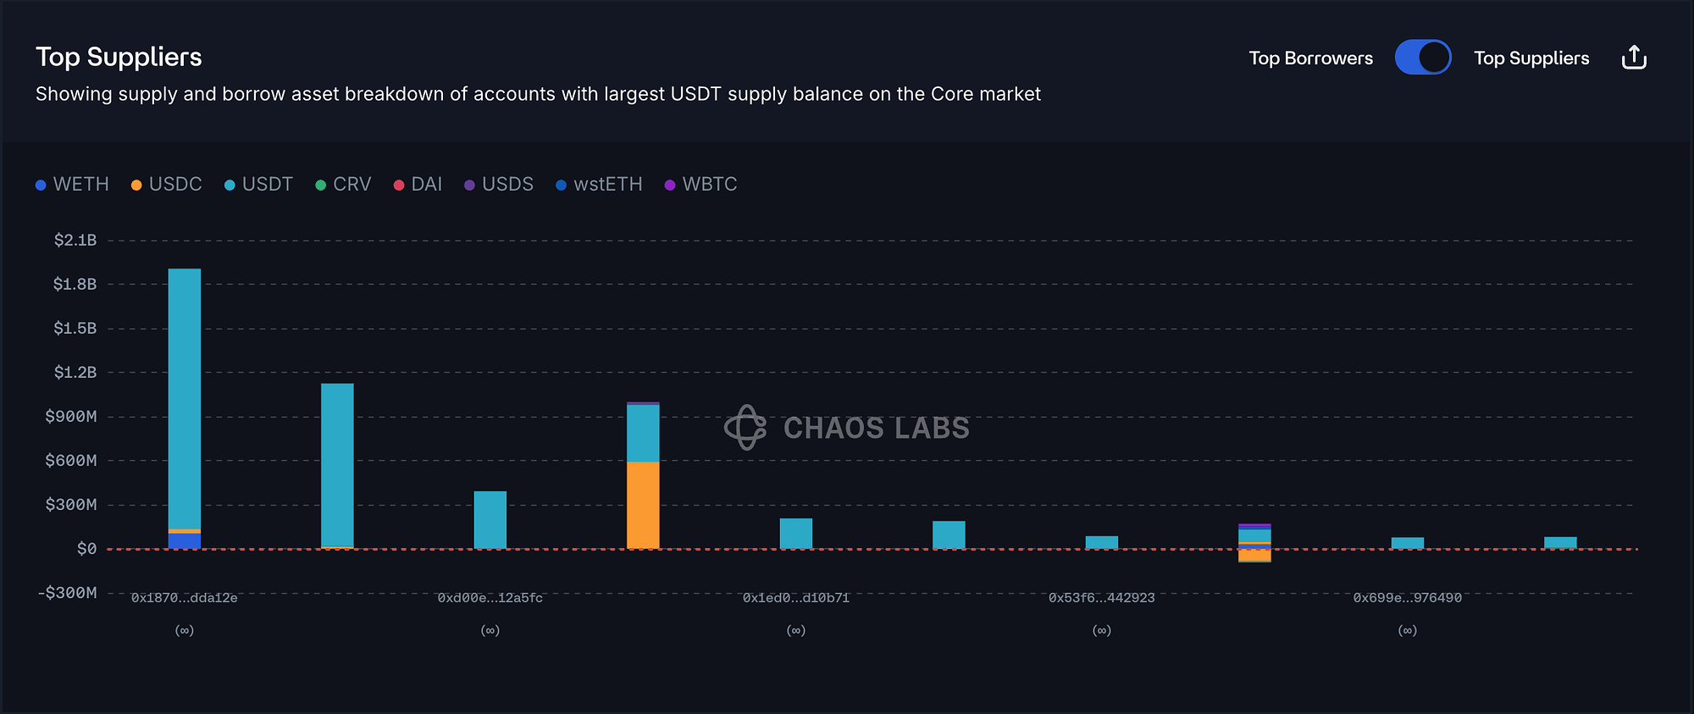Click the tallest USDT bar segment

click(185, 398)
